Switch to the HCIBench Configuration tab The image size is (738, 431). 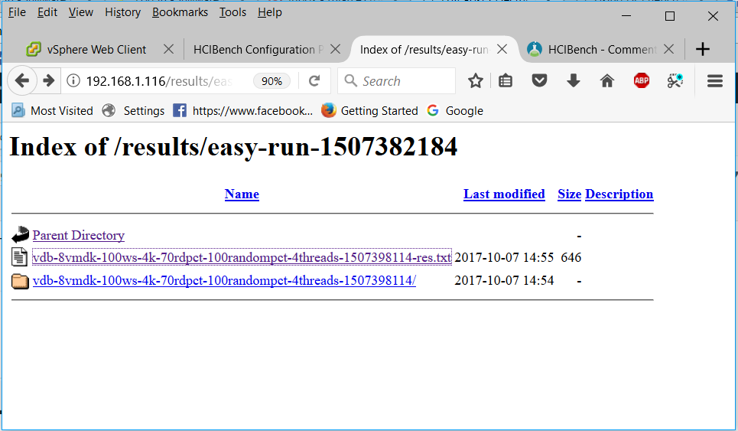[x=258, y=50]
